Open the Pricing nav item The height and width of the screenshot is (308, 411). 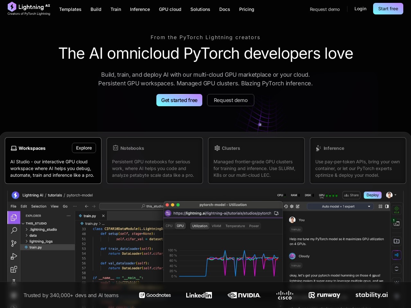[x=246, y=9]
